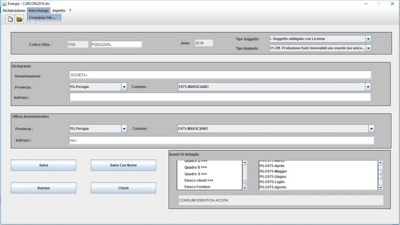Image resolution: width=400 pixels, height=225 pixels.
Task: Click the Denominazione input field
Action: pos(220,75)
